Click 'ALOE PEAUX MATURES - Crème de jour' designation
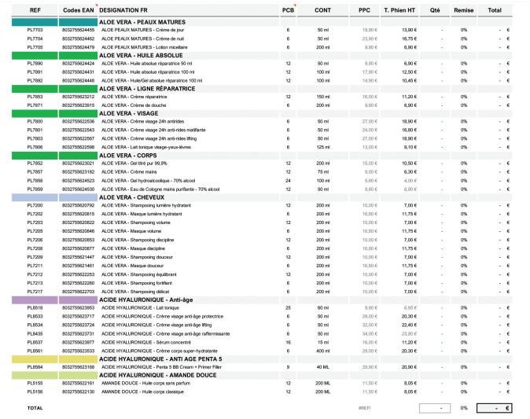 coord(142,30)
